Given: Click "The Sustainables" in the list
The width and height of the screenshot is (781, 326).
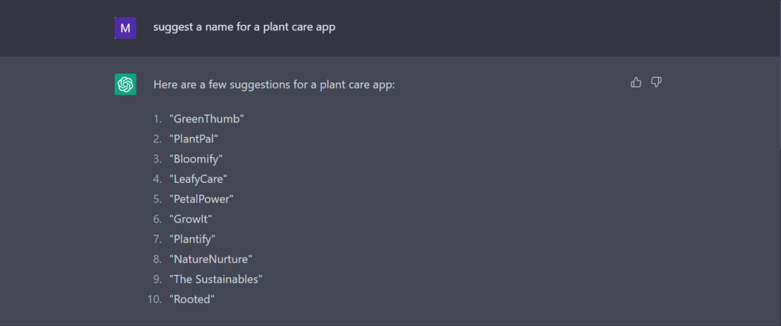Looking at the screenshot, I should coord(216,279).
